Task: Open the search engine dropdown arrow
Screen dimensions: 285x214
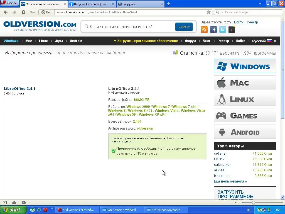Action: click(222, 12)
